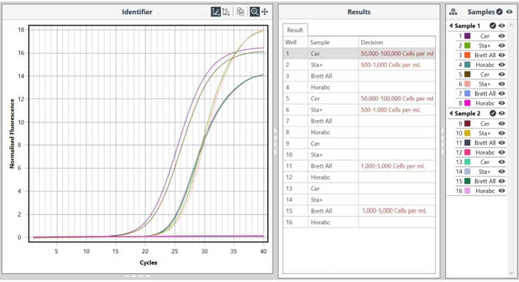The width and height of the screenshot is (519, 282).
Task: Click the collapse chevron near Sample 1 eye icon
Action: tap(451, 26)
